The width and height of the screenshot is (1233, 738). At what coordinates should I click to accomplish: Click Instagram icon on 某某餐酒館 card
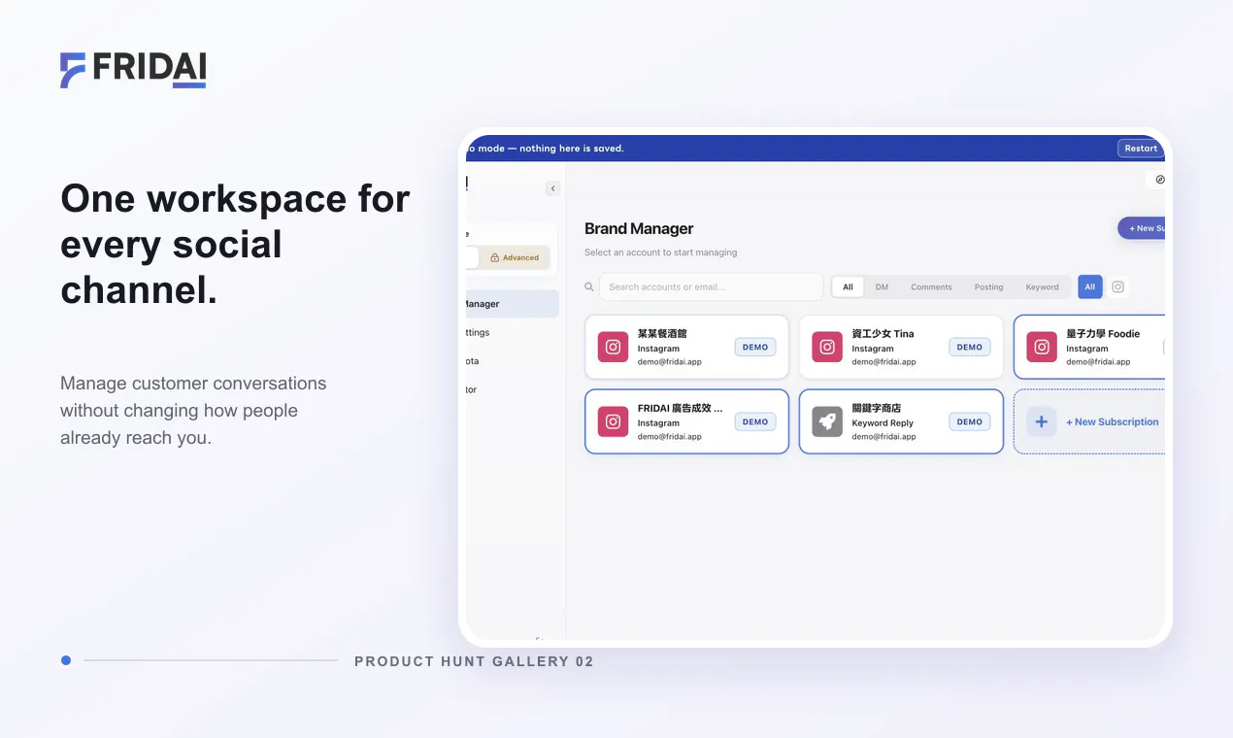[614, 347]
